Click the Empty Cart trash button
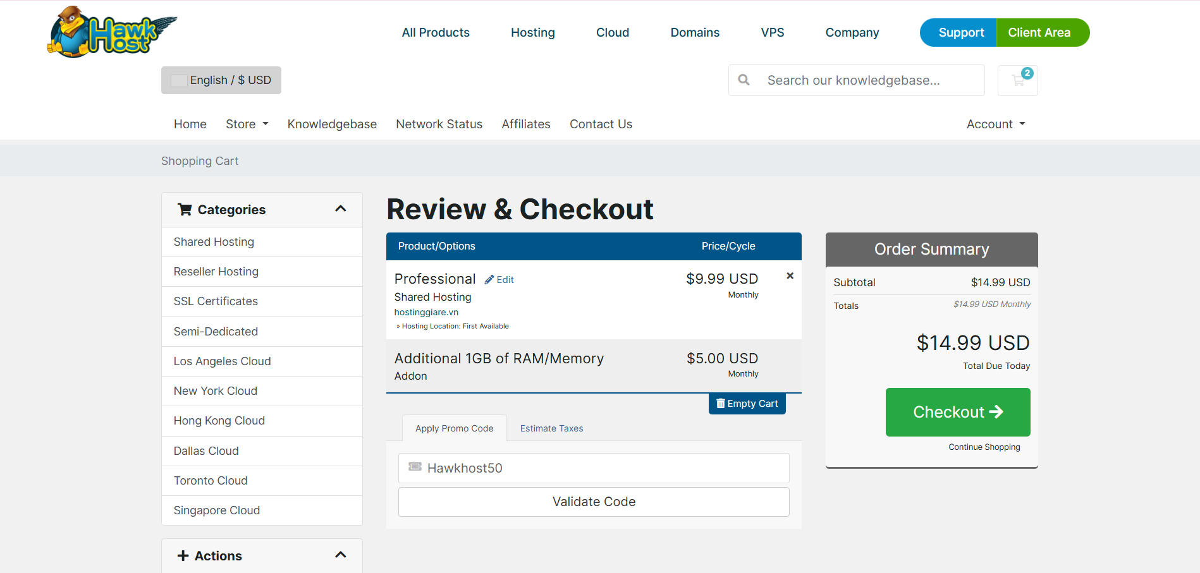 click(x=747, y=404)
